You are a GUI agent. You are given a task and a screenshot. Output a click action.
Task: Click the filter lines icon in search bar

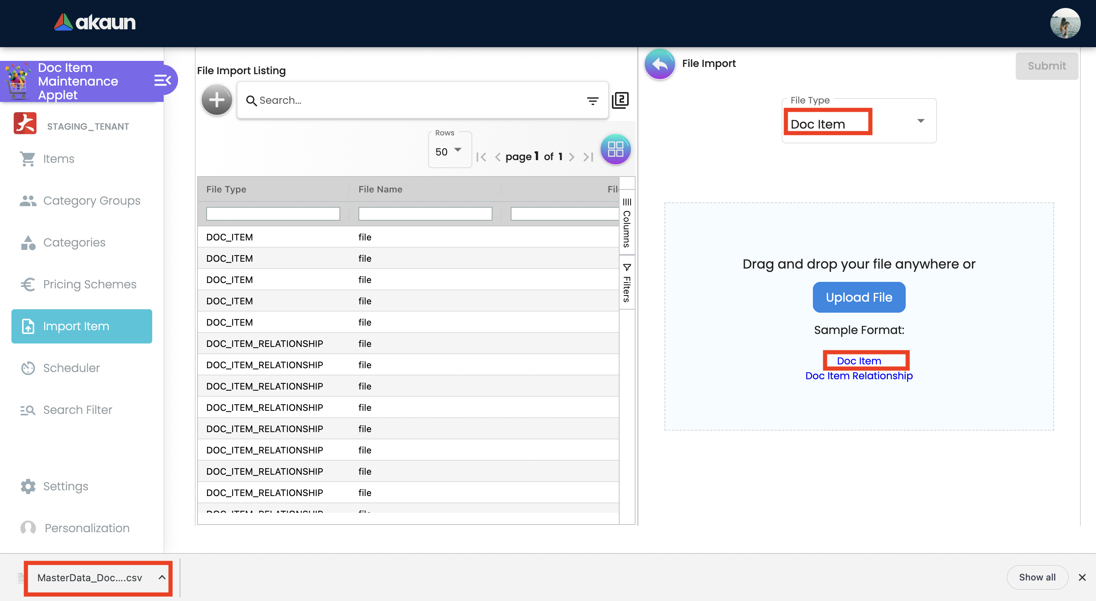tap(592, 101)
